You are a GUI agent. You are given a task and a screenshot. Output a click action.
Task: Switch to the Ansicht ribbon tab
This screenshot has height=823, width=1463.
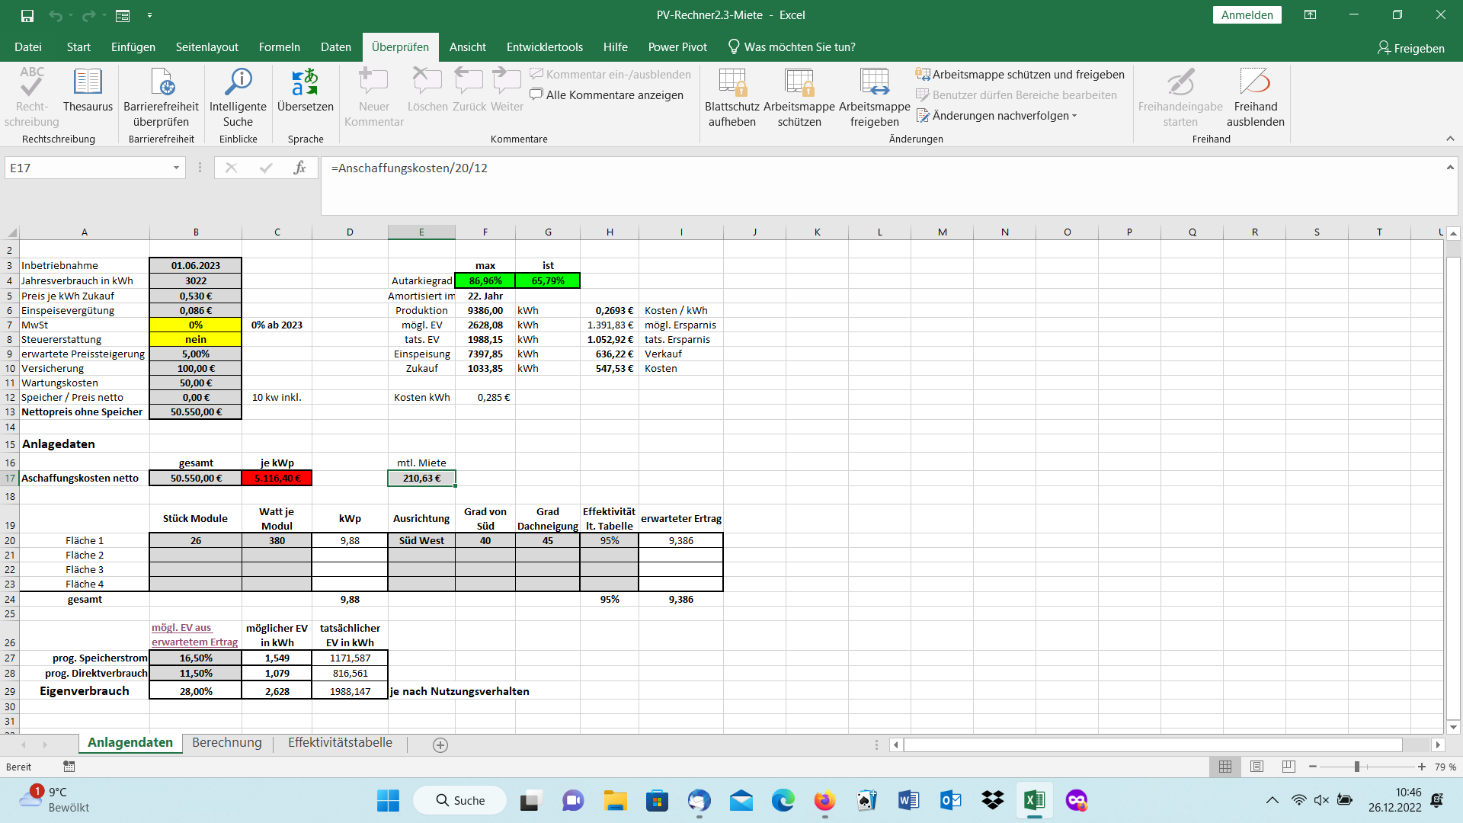coord(468,47)
